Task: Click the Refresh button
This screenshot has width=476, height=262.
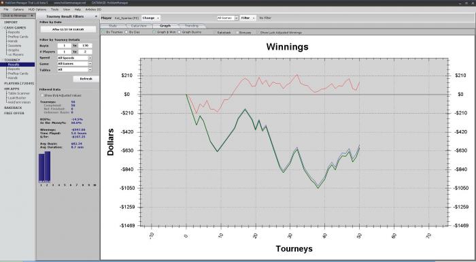Action: pos(86,79)
